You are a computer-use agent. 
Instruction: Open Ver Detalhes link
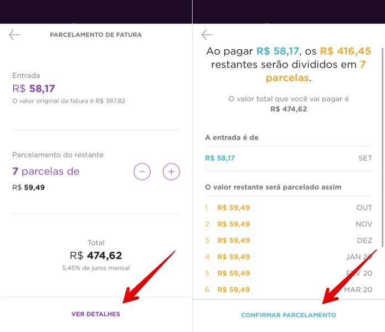click(x=96, y=314)
